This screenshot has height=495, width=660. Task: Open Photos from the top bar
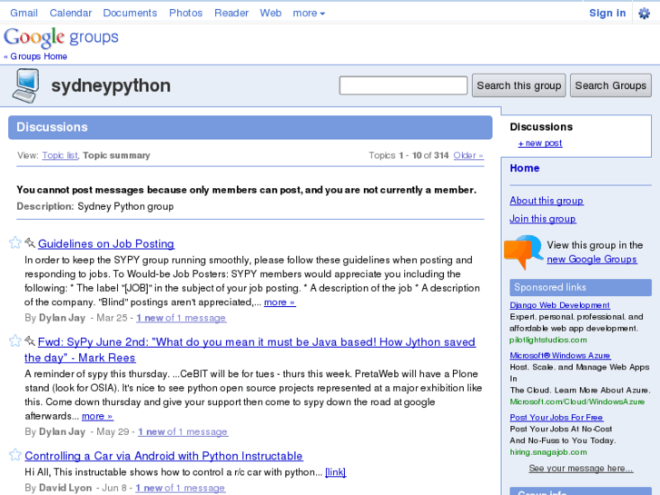click(185, 13)
